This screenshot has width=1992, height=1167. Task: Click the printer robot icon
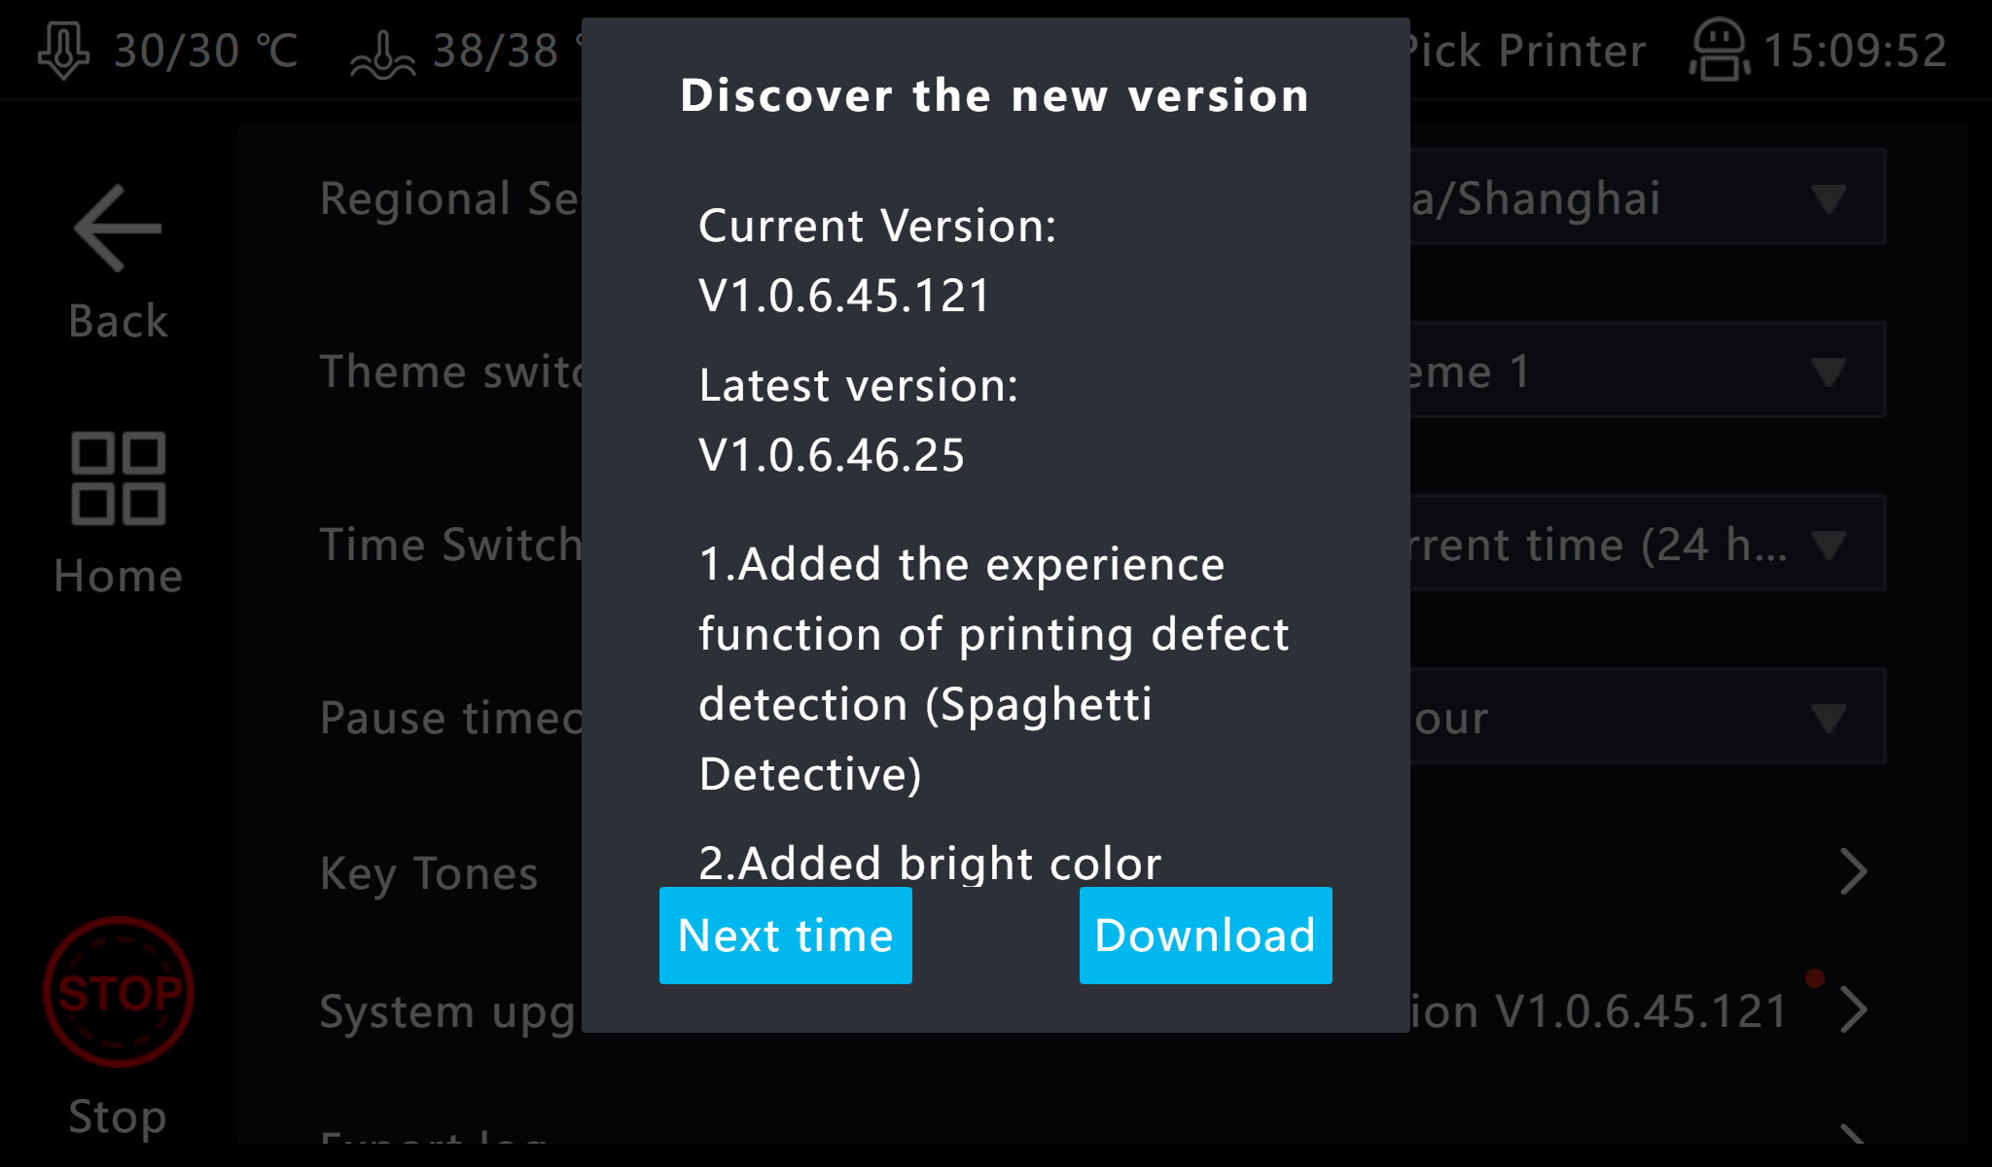pos(1719,51)
